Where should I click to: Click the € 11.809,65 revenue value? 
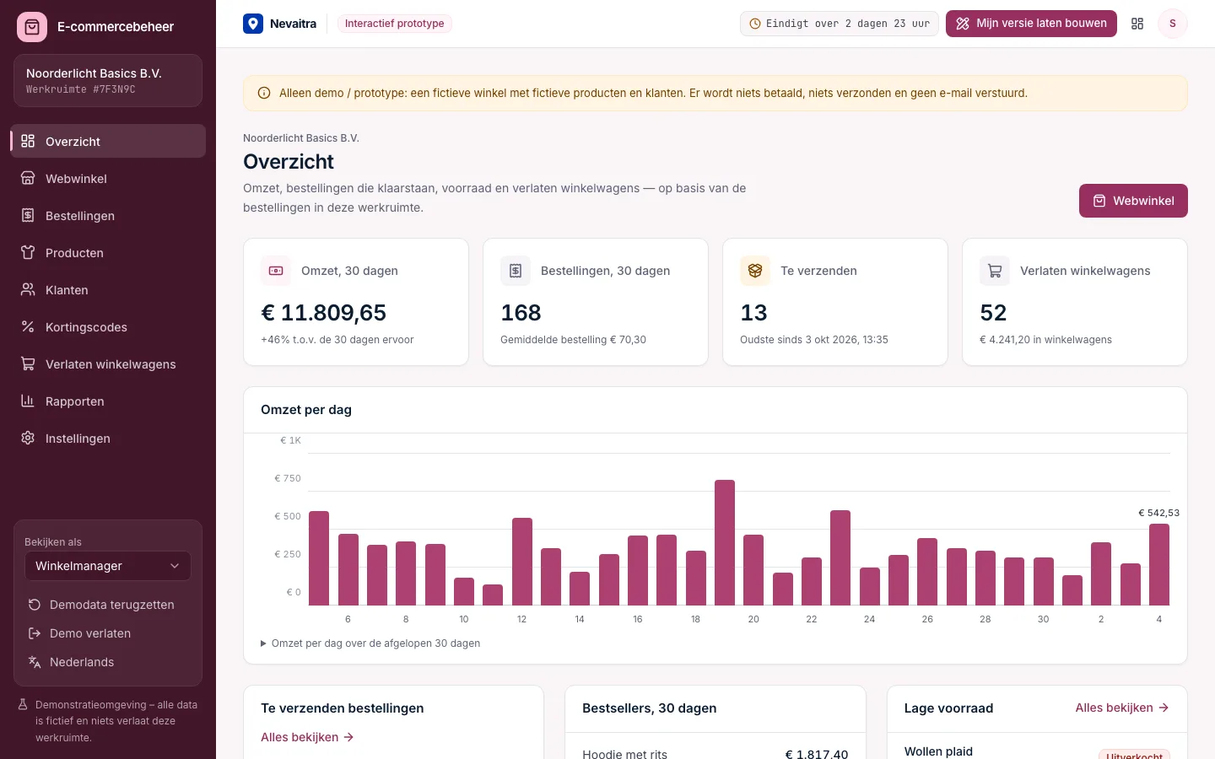click(323, 313)
